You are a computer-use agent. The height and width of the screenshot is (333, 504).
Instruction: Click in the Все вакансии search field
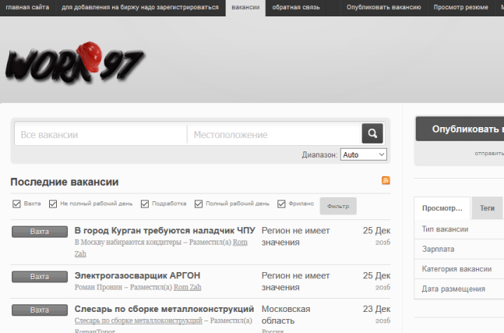(100, 134)
